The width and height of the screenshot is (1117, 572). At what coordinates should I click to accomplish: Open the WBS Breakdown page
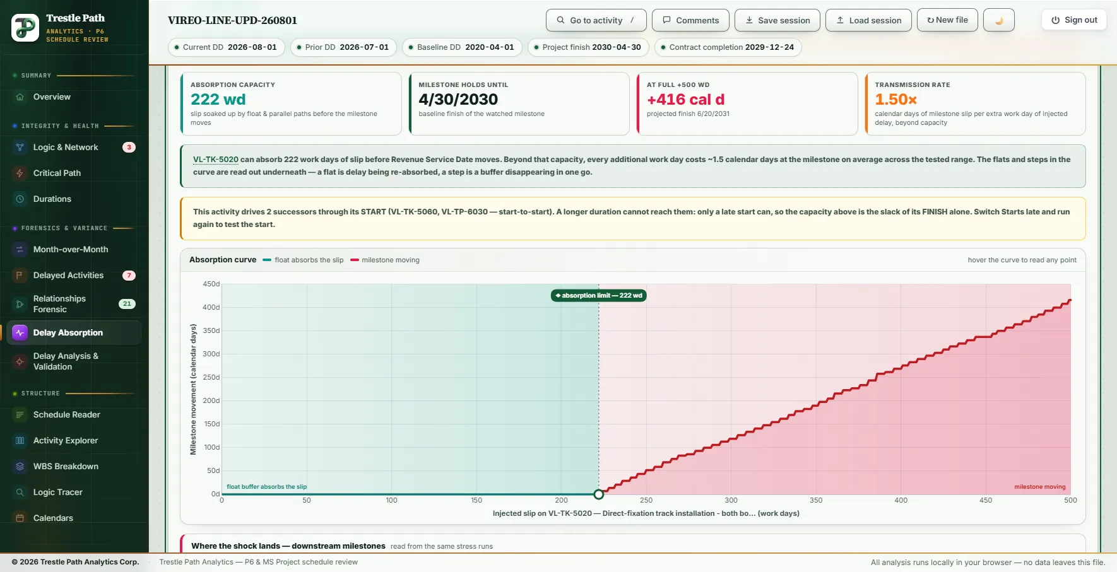(x=74, y=467)
